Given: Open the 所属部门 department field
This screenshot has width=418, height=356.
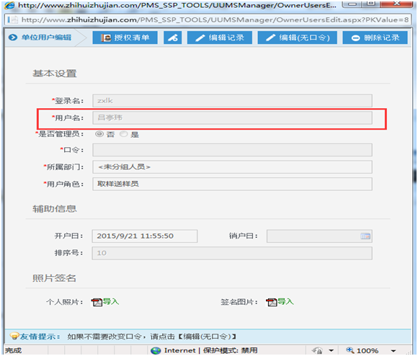Looking at the screenshot, I should [x=232, y=167].
